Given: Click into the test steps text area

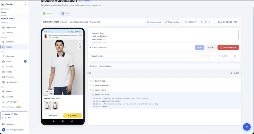Looking at the screenshot, I should click(164, 36).
